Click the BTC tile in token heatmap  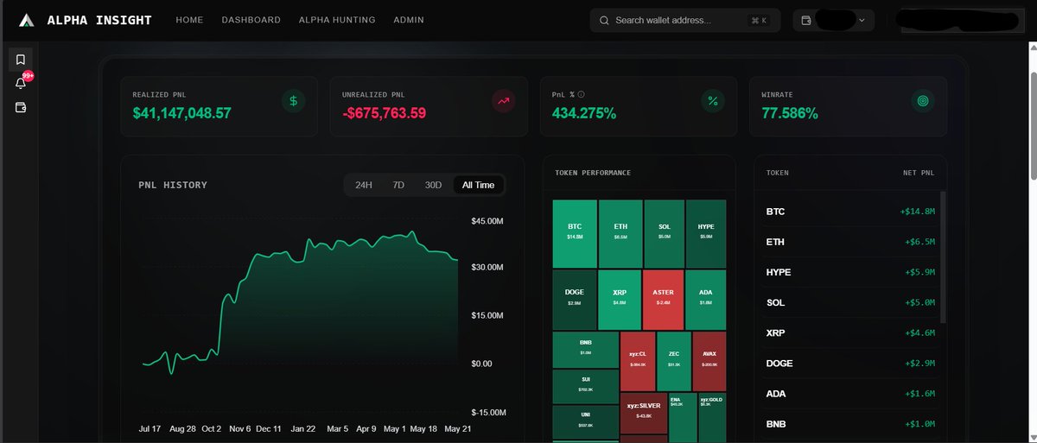click(x=575, y=233)
